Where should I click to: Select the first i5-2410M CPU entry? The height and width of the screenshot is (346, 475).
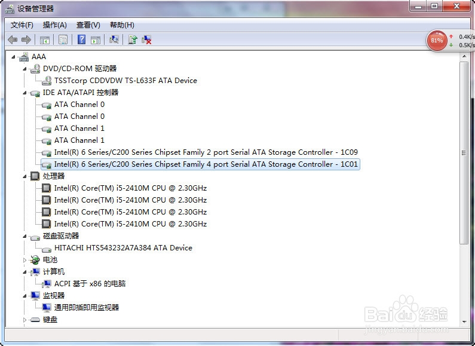tap(131, 188)
